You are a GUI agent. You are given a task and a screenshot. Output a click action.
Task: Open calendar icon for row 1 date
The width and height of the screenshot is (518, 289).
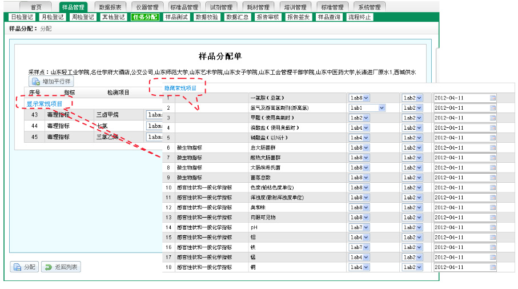[493, 98]
